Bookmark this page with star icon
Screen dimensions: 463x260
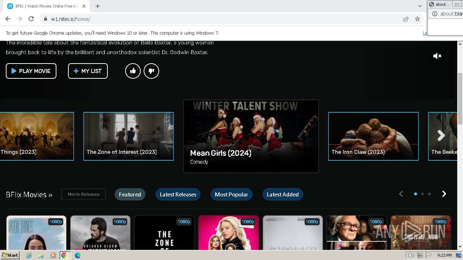(x=417, y=19)
